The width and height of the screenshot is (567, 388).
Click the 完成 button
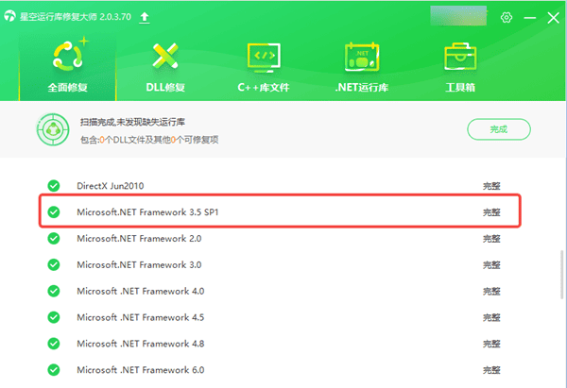[499, 129]
